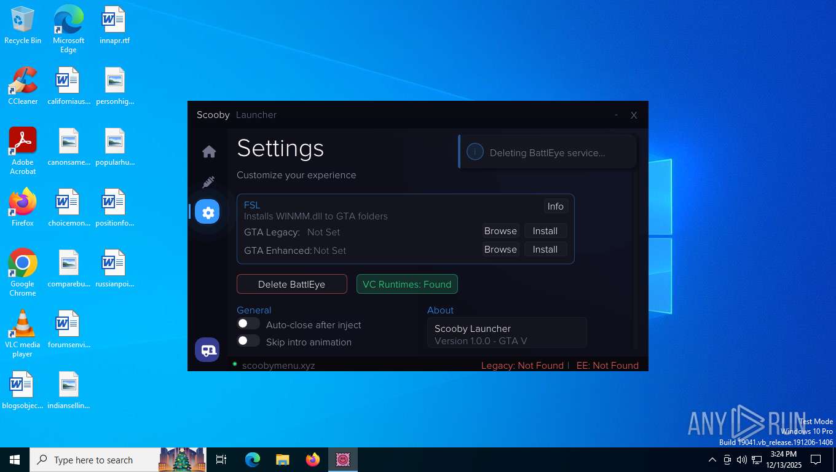The image size is (836, 472).
Task: Click the purple caravan icon at the sidebar bottom
Action: (x=208, y=350)
